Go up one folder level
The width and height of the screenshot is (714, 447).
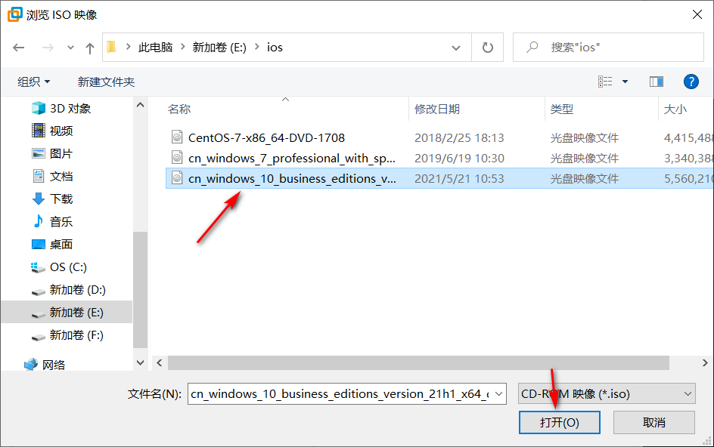click(90, 48)
